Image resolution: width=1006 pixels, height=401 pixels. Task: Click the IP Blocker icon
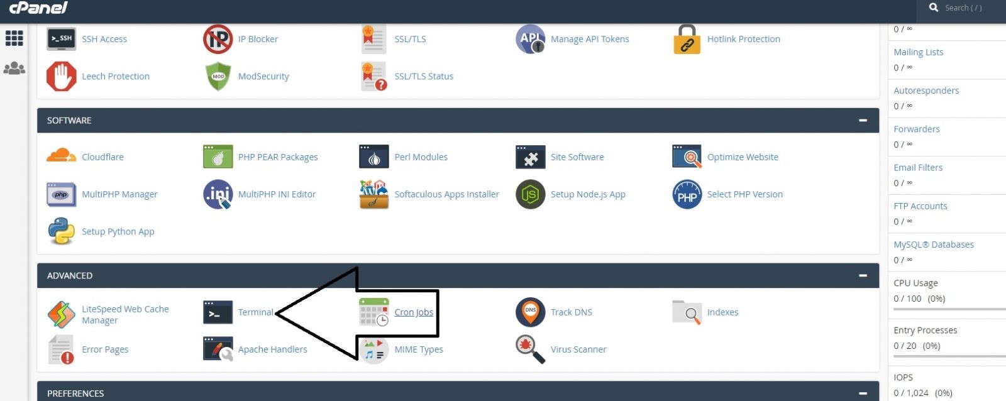[x=218, y=39]
